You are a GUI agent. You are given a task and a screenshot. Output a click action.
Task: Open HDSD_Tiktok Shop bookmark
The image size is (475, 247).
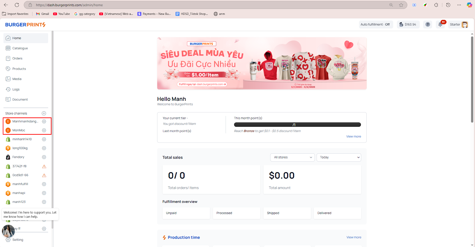tap(191, 14)
